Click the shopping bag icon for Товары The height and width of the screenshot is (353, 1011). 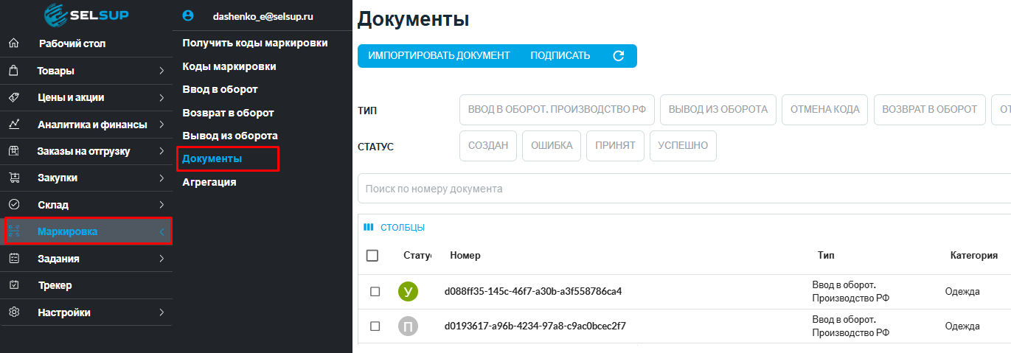tap(13, 71)
